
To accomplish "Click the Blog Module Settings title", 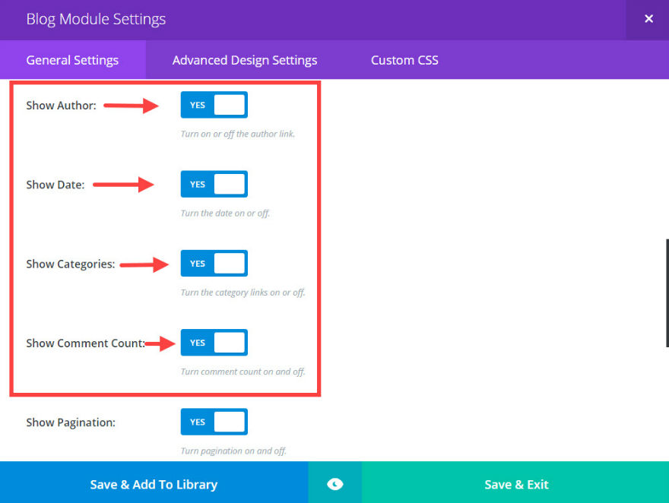I will point(96,19).
